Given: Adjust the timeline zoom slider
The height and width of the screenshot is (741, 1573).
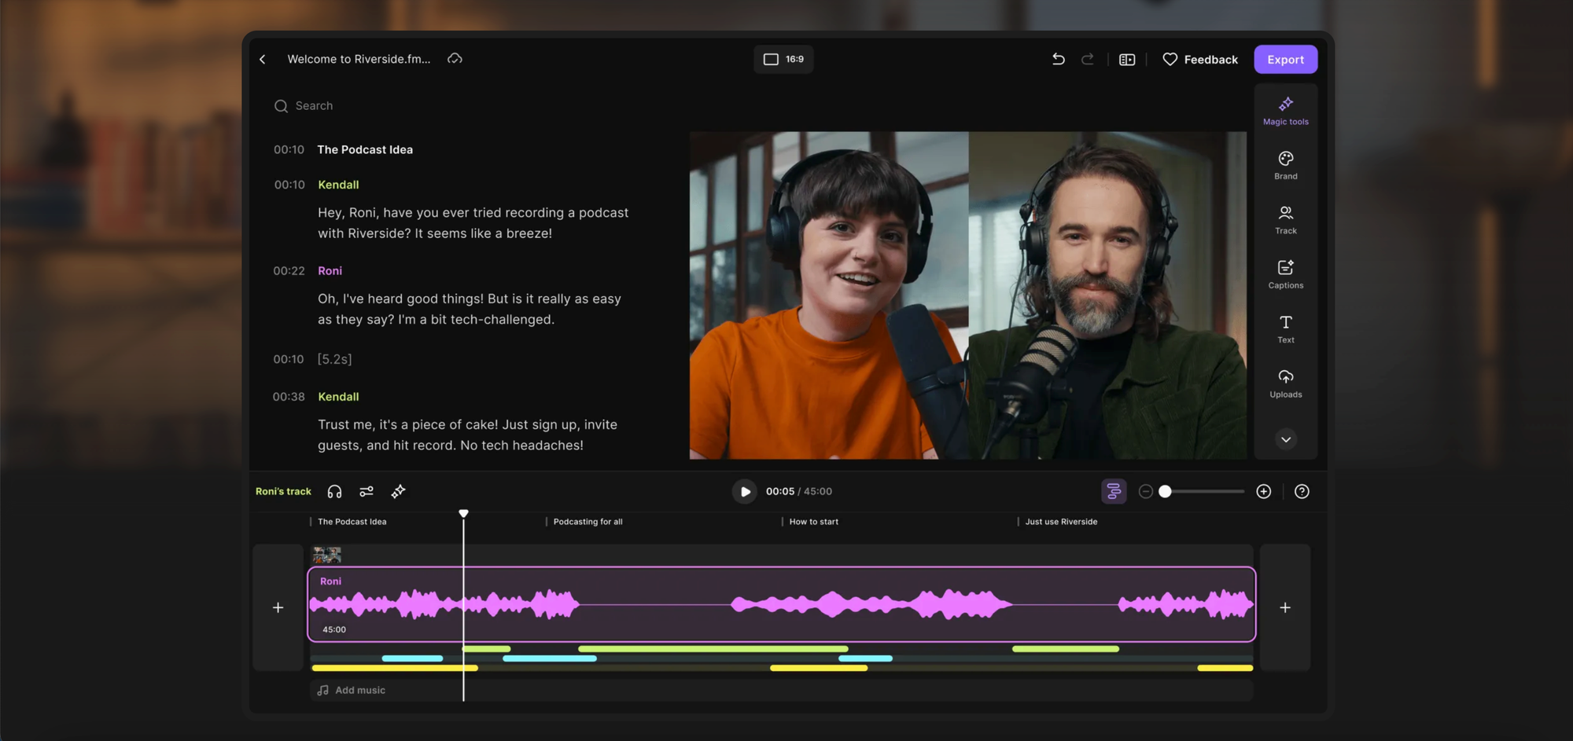Looking at the screenshot, I should coord(1201,492).
